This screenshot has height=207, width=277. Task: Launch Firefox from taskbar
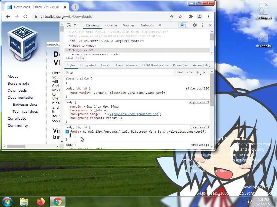click(41, 202)
